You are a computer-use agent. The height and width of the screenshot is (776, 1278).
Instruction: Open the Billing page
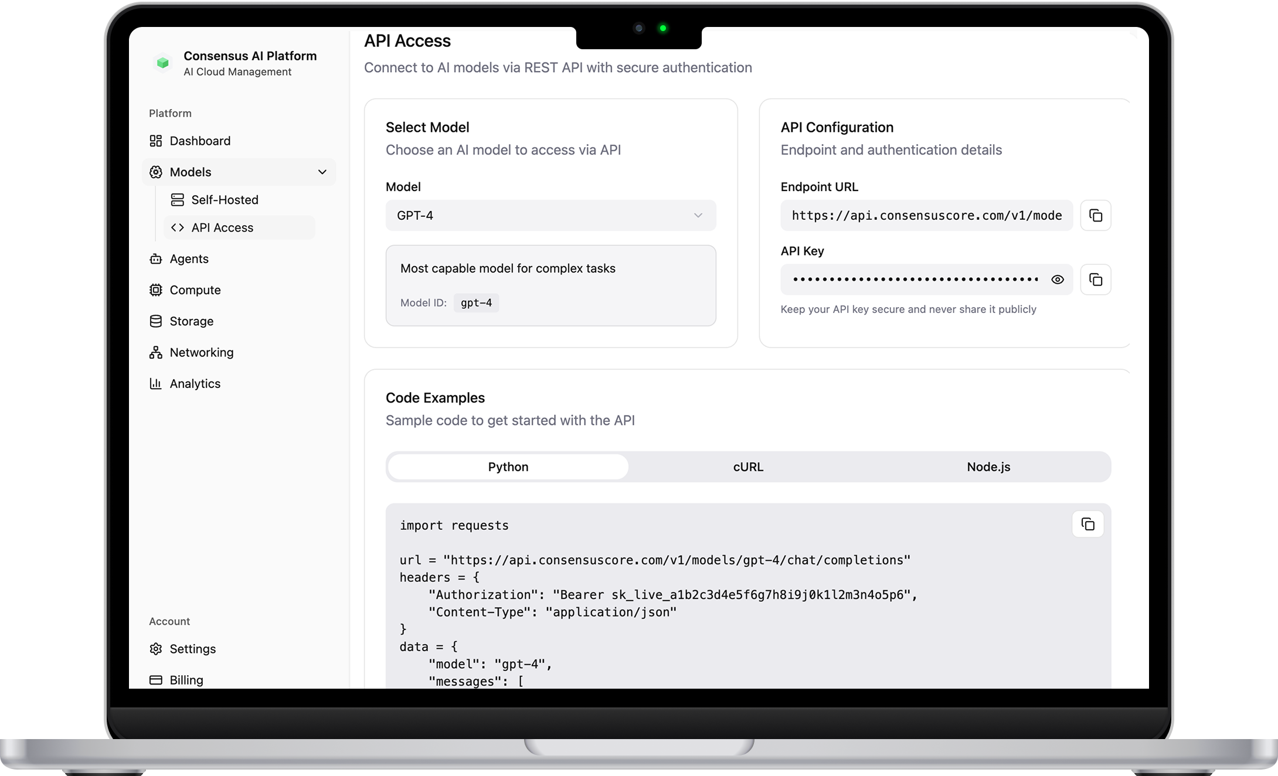pyautogui.click(x=186, y=680)
